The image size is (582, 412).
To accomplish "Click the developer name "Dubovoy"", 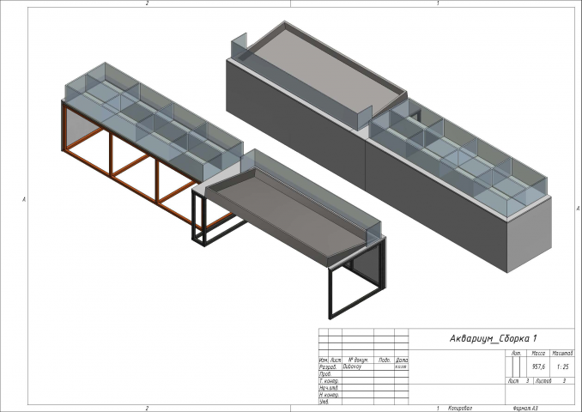I will click(352, 367).
